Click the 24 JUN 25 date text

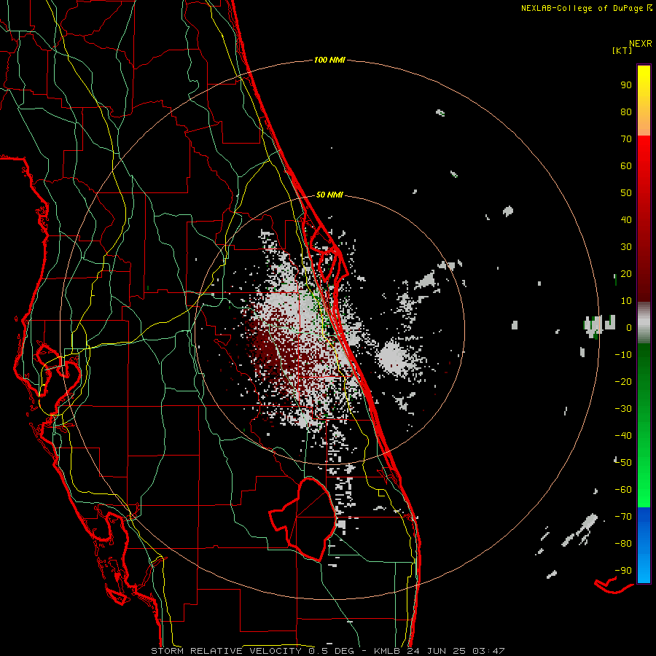point(437,651)
